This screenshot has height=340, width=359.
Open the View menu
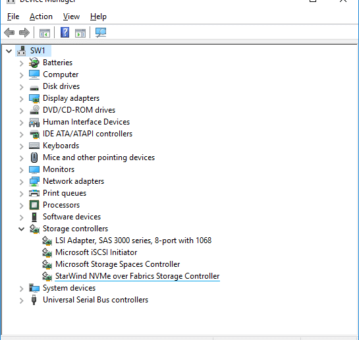pyautogui.click(x=71, y=16)
